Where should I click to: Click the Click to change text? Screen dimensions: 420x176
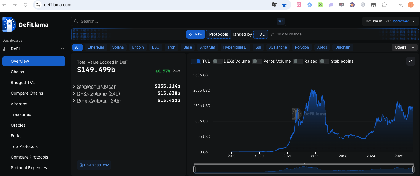[x=289, y=34]
